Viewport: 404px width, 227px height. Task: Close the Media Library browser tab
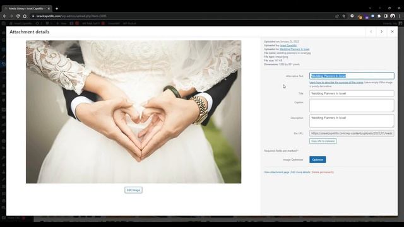click(x=49, y=8)
